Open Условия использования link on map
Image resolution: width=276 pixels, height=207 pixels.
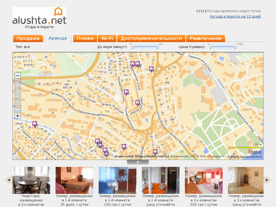click(244, 156)
